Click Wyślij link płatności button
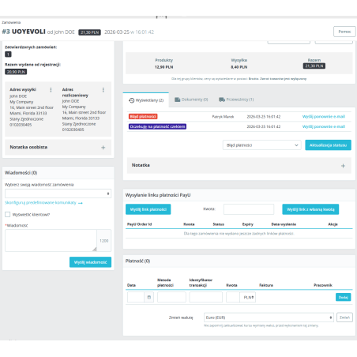The image size is (357, 357). [148, 209]
